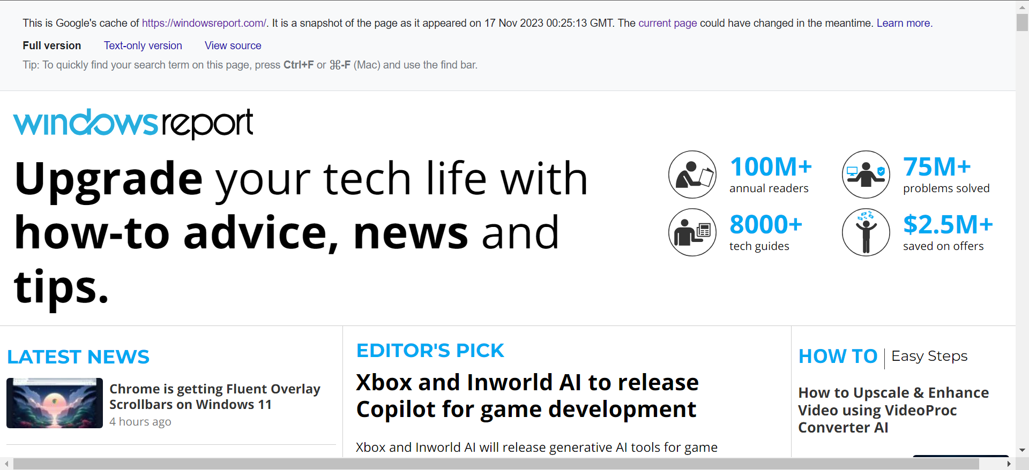Click the 8000+ tech guides icon

(692, 232)
